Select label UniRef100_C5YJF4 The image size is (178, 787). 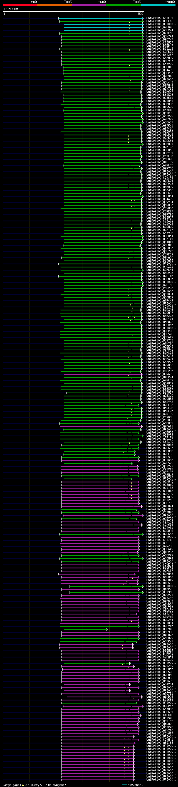(159, 178)
